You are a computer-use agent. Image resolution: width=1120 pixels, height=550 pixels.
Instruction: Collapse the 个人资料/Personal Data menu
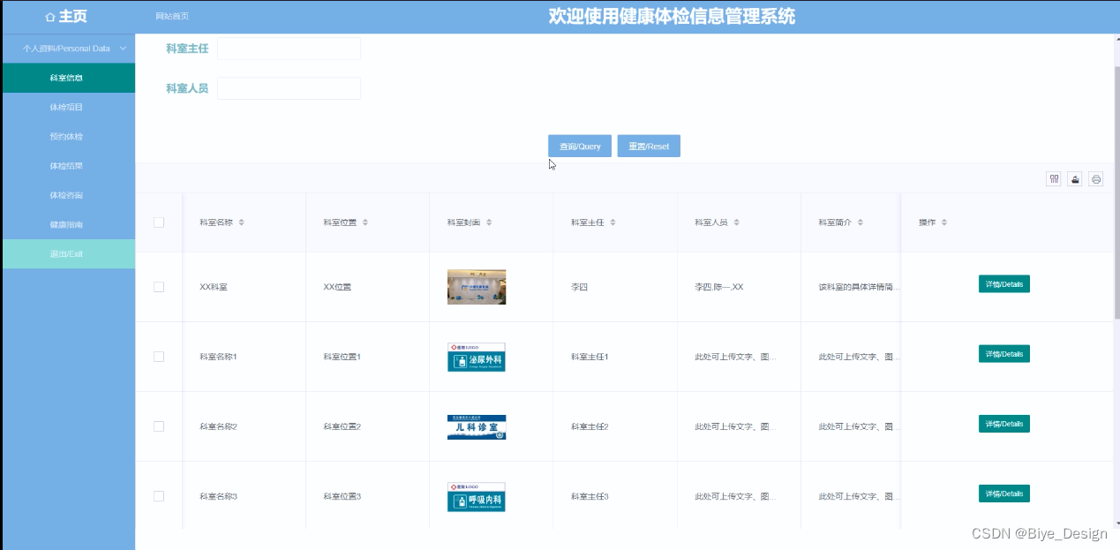[68, 49]
